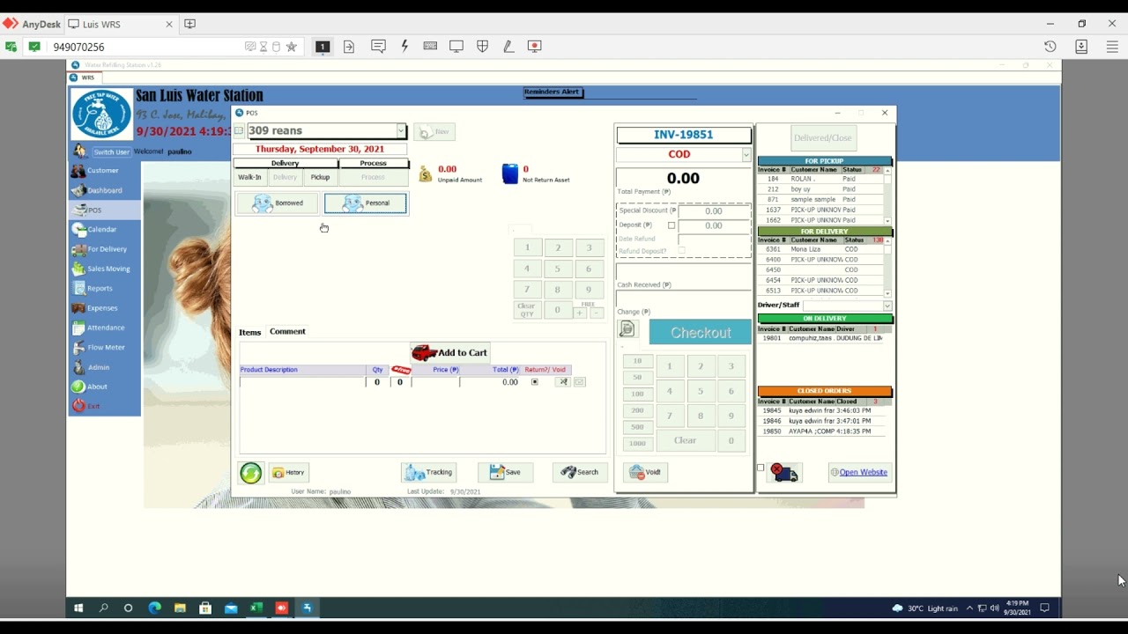Image resolution: width=1128 pixels, height=634 pixels.
Task: Click the 1000 cash denomination button
Action: [637, 444]
